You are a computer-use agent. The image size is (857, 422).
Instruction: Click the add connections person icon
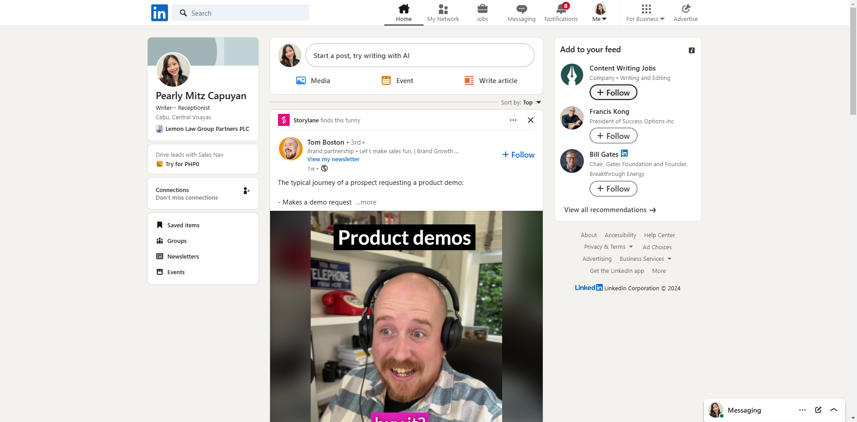pos(246,191)
